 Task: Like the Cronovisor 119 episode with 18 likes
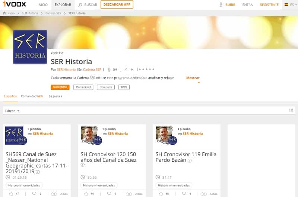[x=161, y=194]
